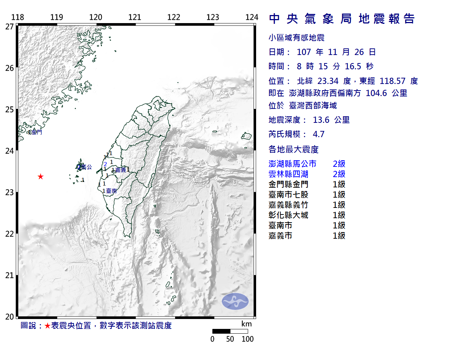Image resolution: width=469 pixels, height=352 pixels.
Task: Click the 馬公 station label on the map
Action: pos(86,167)
